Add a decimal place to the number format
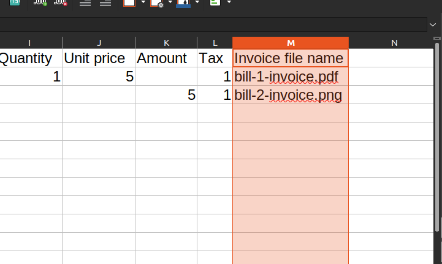Image resolution: width=442 pixels, height=264 pixels. point(40,2)
